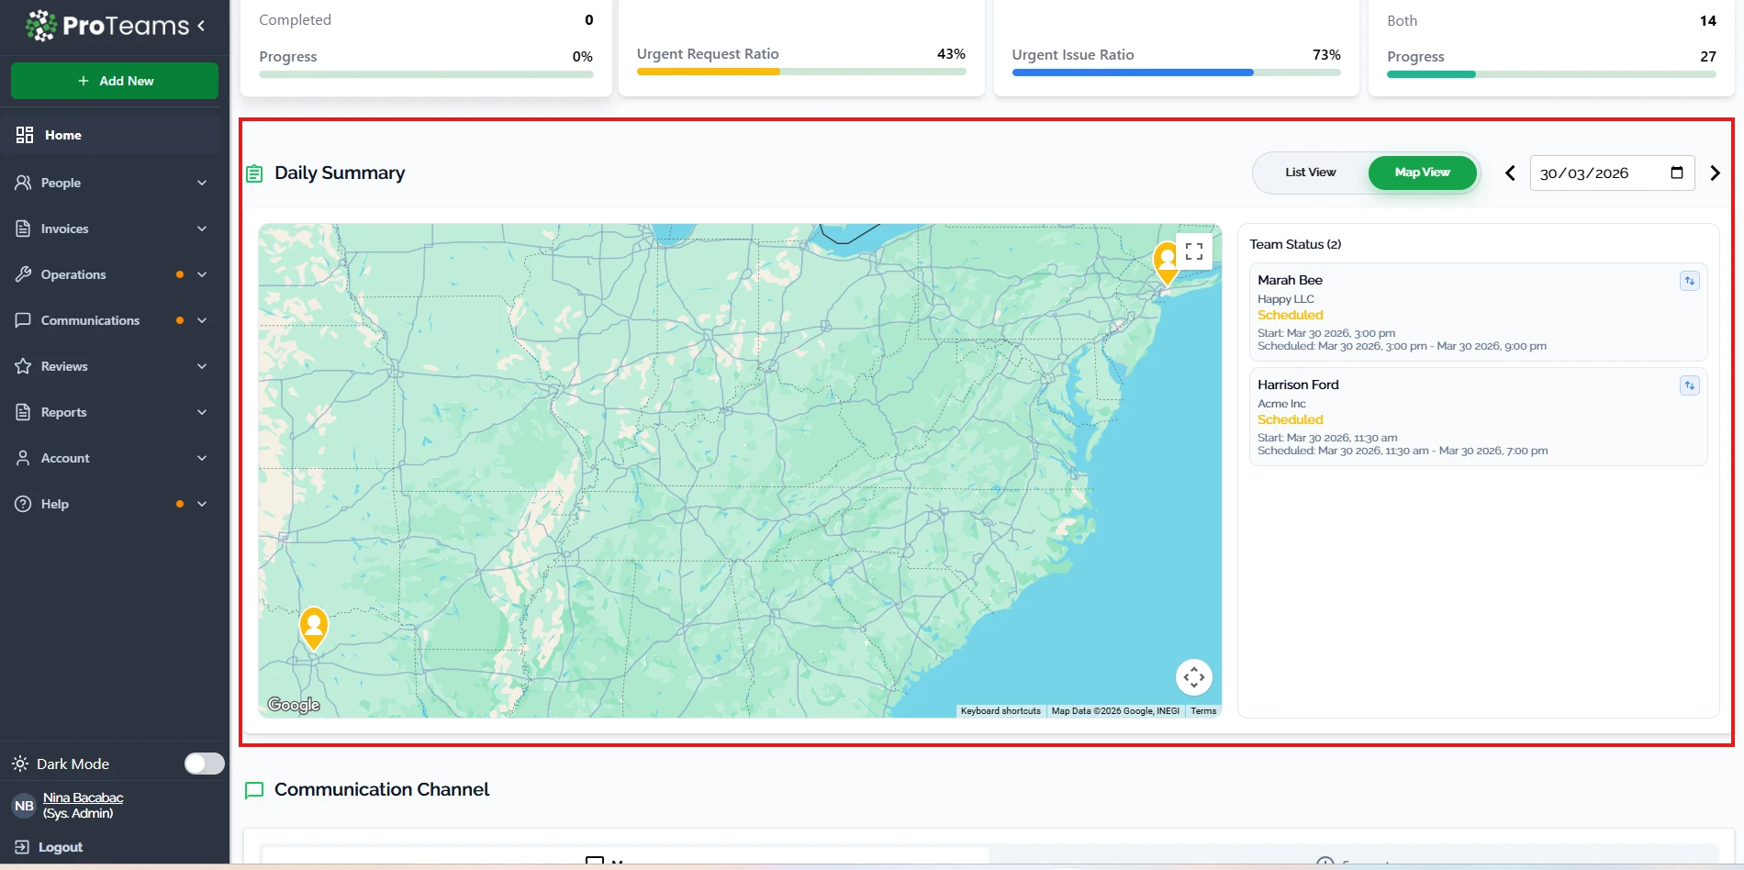Collapse the sidebar using ProTeams arrow
The image size is (1744, 870).
tap(201, 26)
